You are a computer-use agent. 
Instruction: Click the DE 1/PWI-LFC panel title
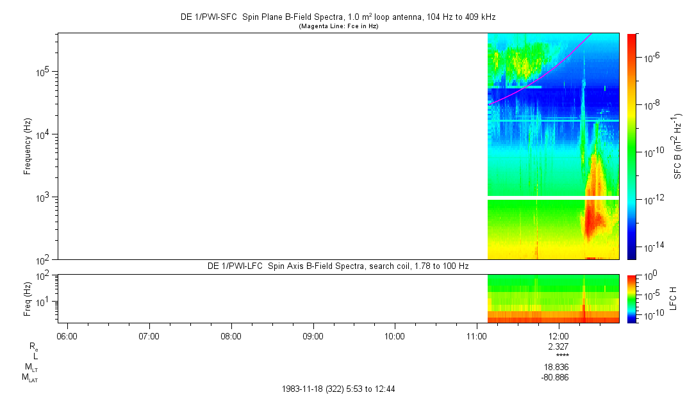[x=338, y=266]
